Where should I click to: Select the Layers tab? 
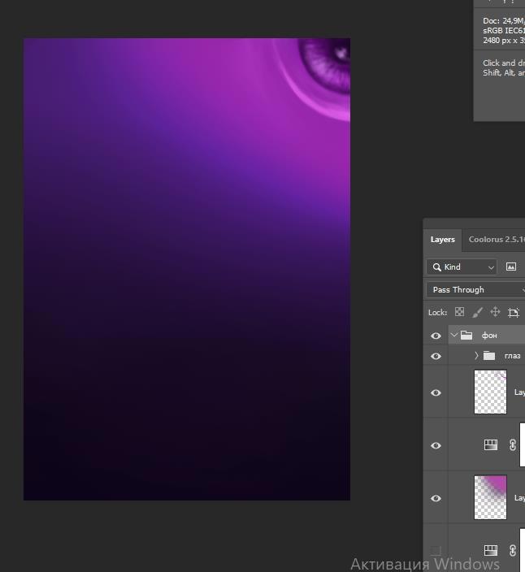click(x=443, y=240)
